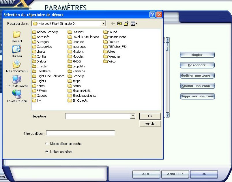Image resolution: width=232 pixels, height=182 pixels.
Task: Select the Addon Scenery folder
Action: pos(45,32)
